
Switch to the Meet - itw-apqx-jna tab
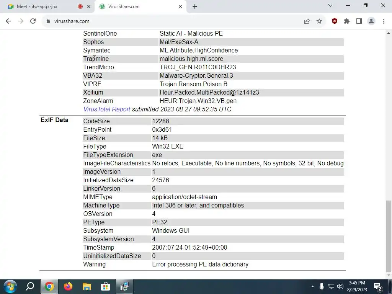(47, 7)
